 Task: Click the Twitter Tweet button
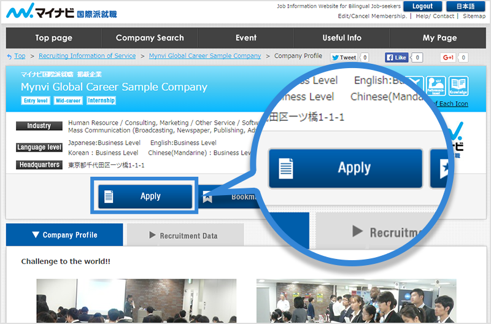click(344, 57)
